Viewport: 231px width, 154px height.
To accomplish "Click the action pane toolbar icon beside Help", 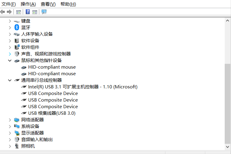I will (35, 12).
